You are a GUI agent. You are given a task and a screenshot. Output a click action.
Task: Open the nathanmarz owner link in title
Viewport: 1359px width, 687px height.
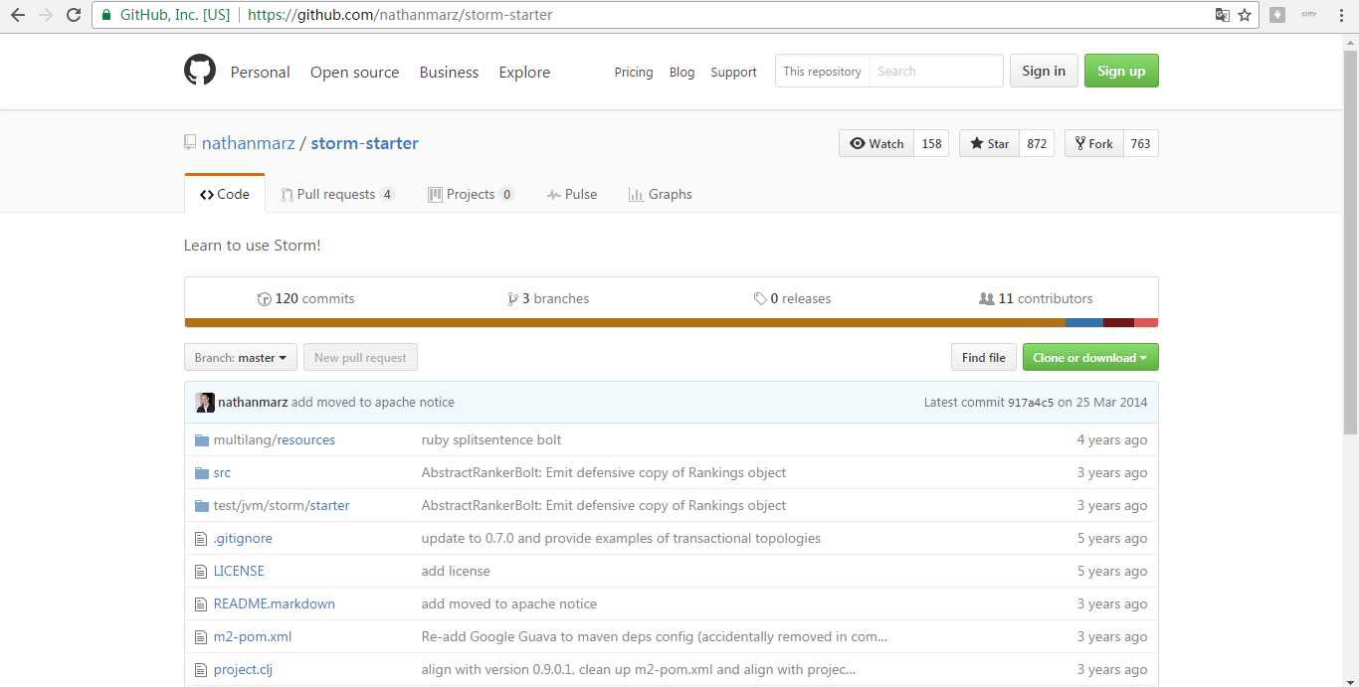click(x=249, y=143)
